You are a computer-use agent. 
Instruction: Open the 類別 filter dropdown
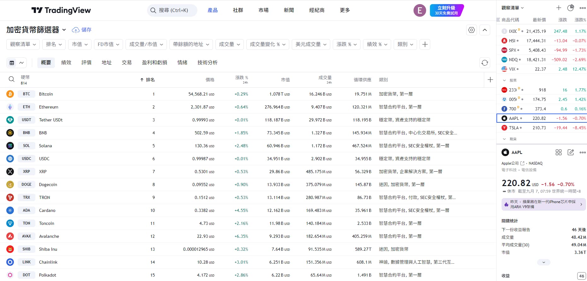tap(405, 44)
